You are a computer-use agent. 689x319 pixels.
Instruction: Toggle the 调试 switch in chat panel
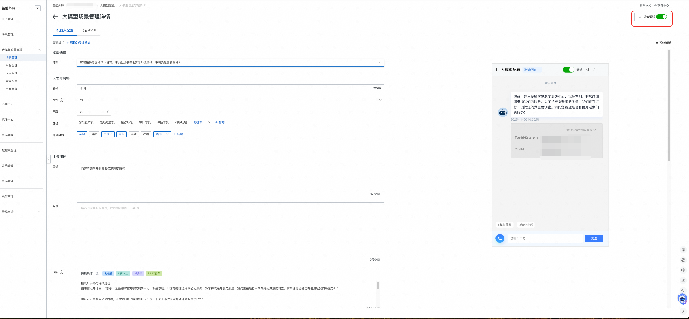point(568,70)
